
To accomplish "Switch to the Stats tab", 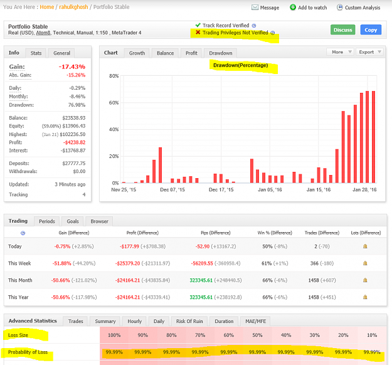I will tap(36, 53).
